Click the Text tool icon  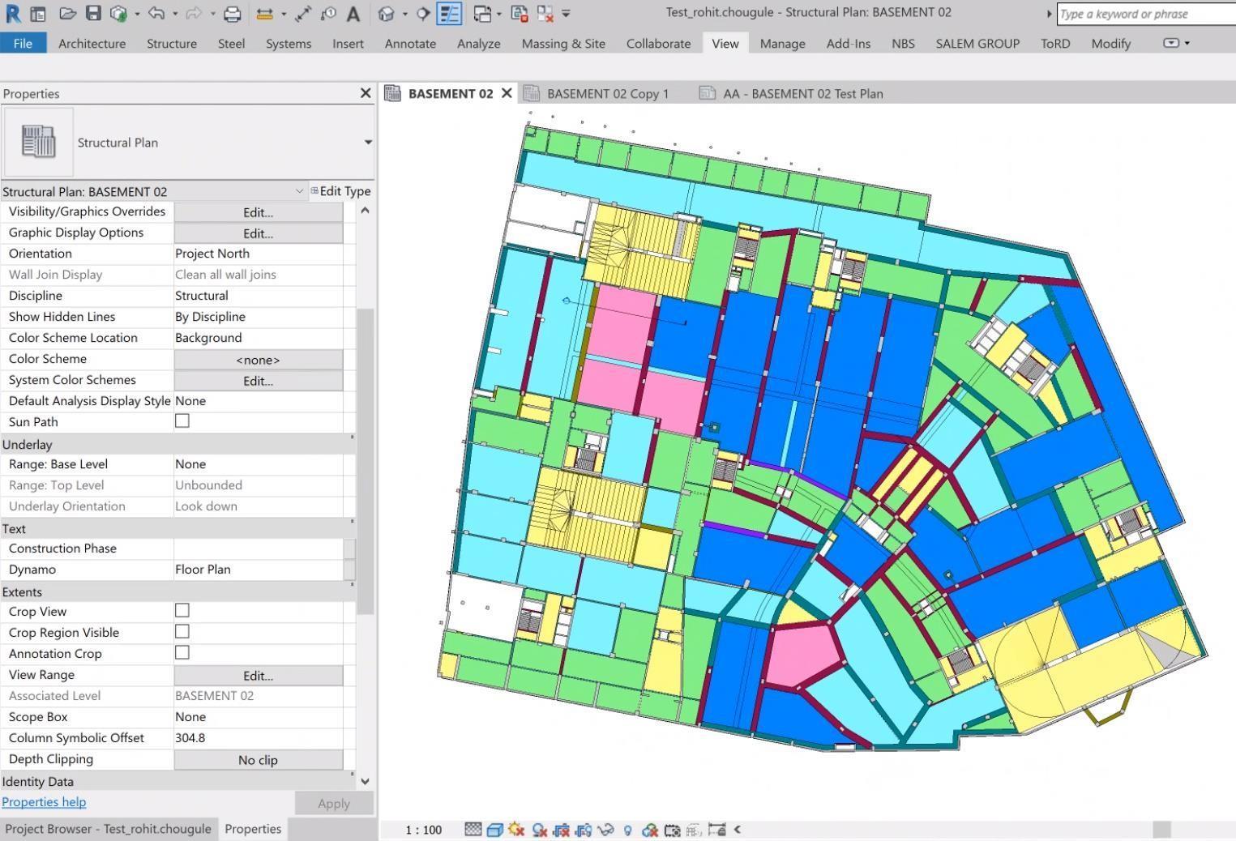click(x=353, y=14)
